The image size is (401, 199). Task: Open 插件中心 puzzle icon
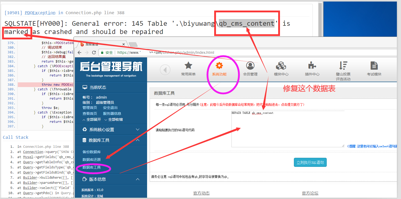pos(312,66)
